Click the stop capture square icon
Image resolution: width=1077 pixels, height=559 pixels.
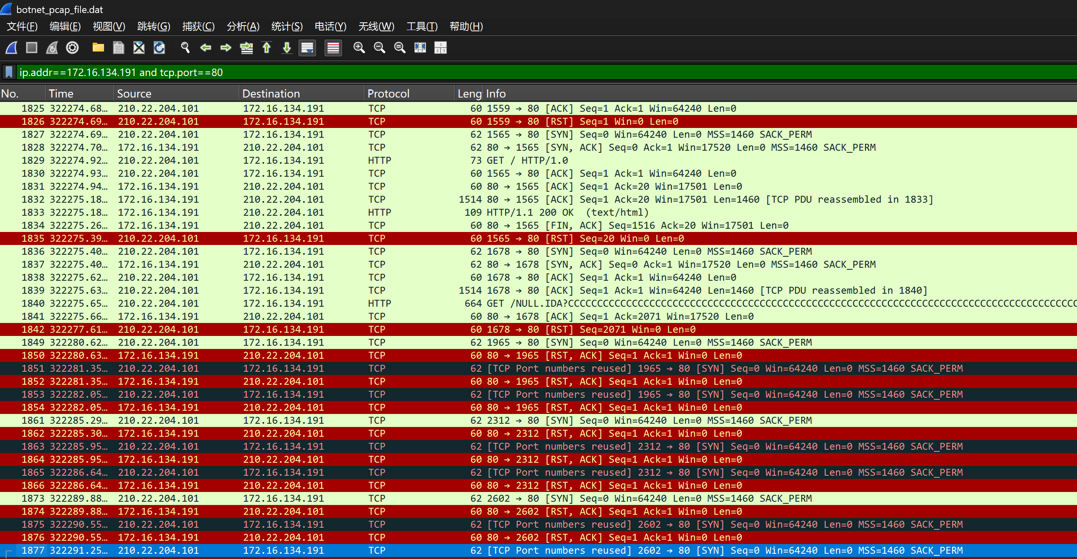(32, 48)
